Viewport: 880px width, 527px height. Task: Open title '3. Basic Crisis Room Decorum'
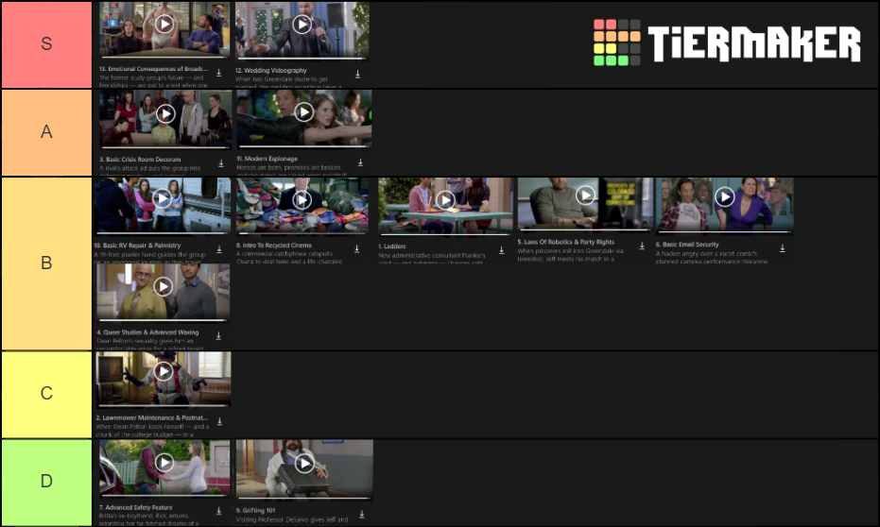(x=140, y=160)
